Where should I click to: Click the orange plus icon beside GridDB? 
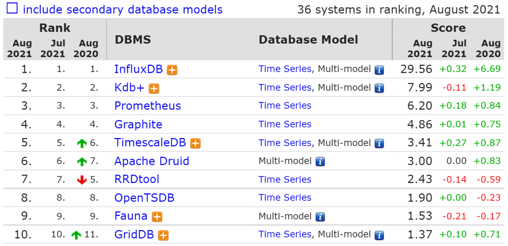tap(164, 235)
